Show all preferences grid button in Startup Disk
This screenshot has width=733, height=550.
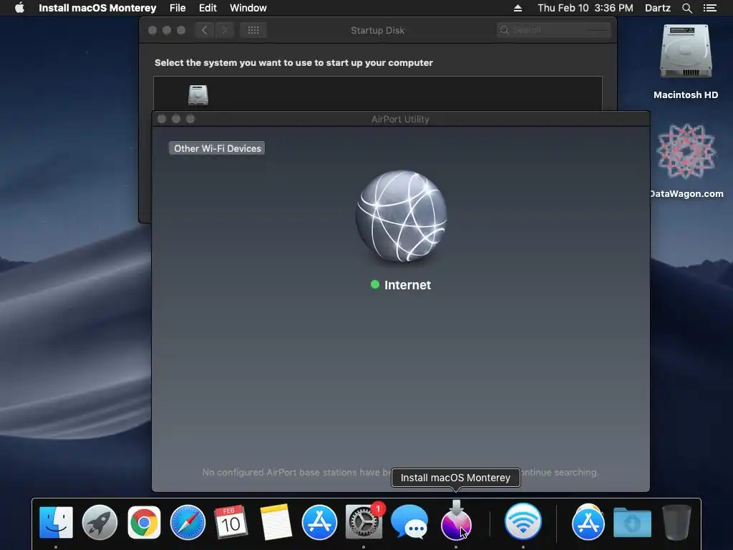pos(253,30)
